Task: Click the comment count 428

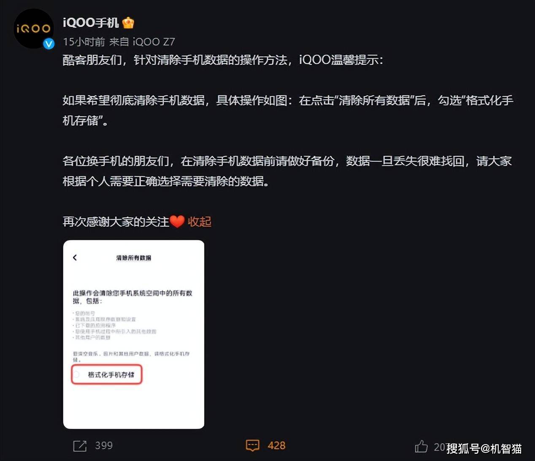Action: tap(276, 446)
